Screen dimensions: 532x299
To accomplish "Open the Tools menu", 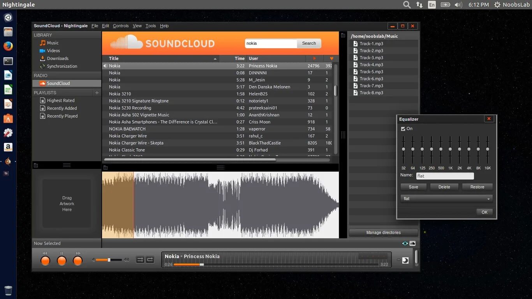I will 151,26.
